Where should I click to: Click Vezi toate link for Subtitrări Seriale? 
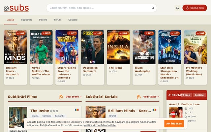151,97
